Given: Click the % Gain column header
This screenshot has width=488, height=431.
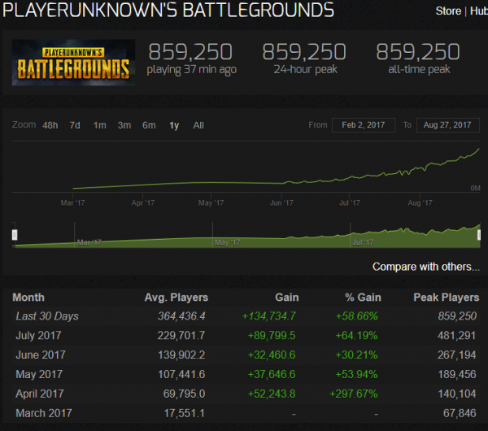Looking at the screenshot, I should [363, 298].
